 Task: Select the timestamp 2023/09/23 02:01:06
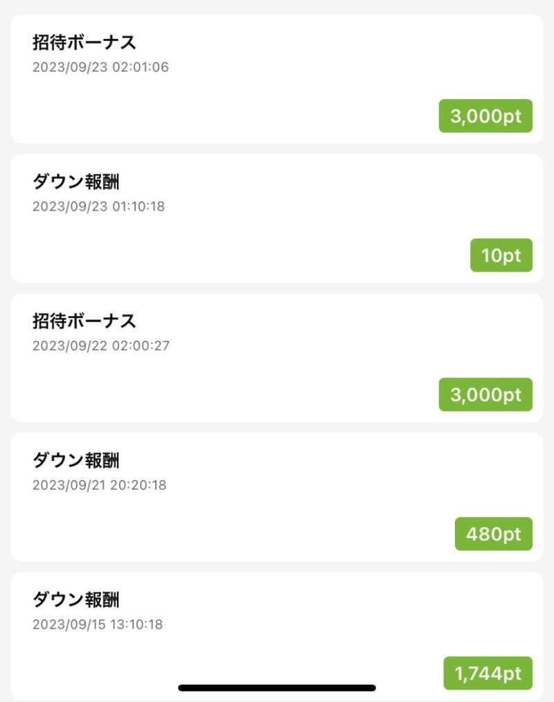click(x=100, y=67)
